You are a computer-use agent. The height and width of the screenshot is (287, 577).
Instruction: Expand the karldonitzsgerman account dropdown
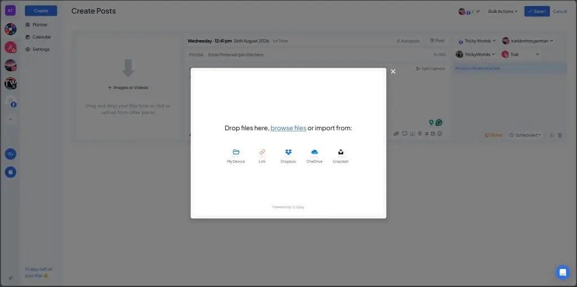527,41
